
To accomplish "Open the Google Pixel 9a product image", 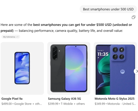I will pos(22,68).
